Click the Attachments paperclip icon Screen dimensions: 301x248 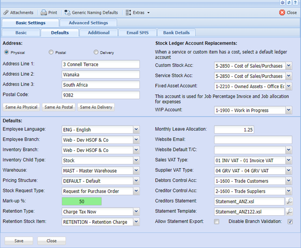click(6, 12)
